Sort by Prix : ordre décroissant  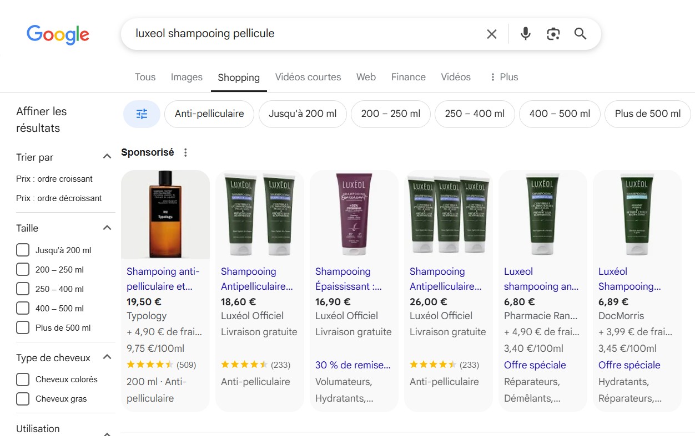(59, 198)
